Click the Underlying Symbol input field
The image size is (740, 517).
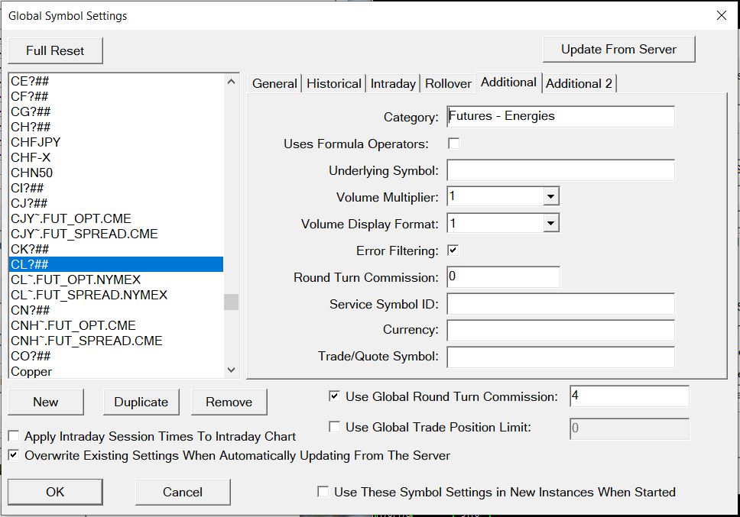[560, 170]
